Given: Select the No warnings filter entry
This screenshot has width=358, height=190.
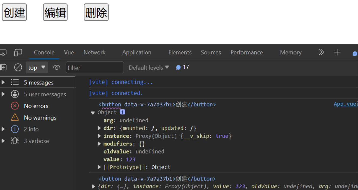Looking at the screenshot, I should point(40,117).
